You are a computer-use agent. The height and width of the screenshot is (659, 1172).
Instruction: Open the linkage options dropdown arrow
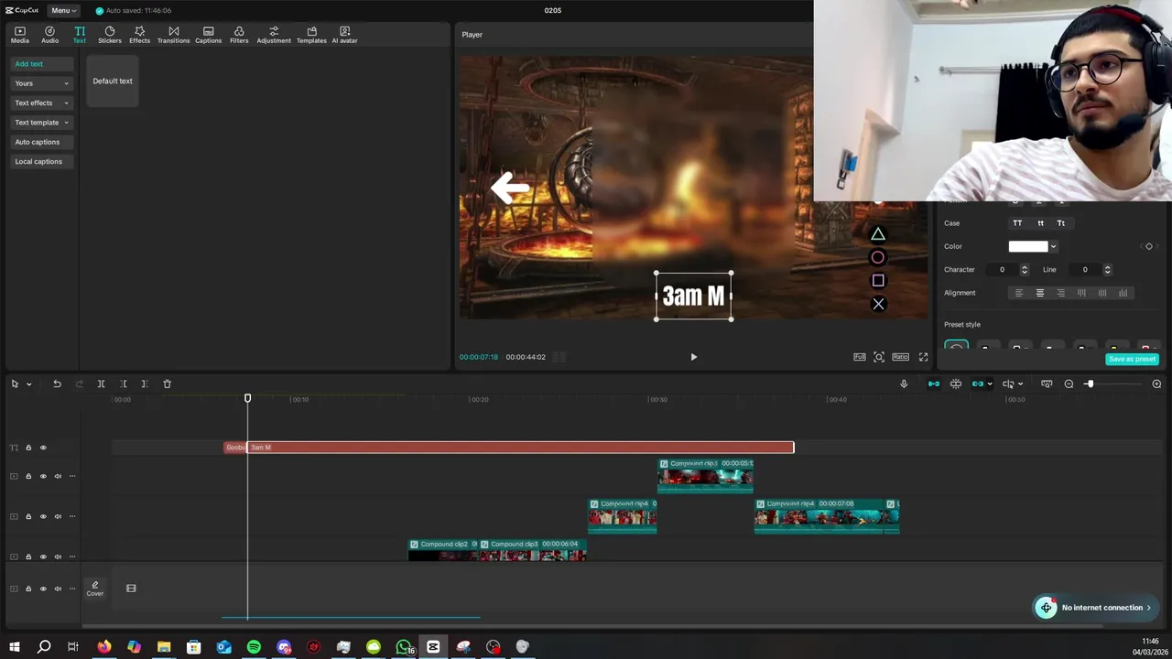click(x=990, y=384)
